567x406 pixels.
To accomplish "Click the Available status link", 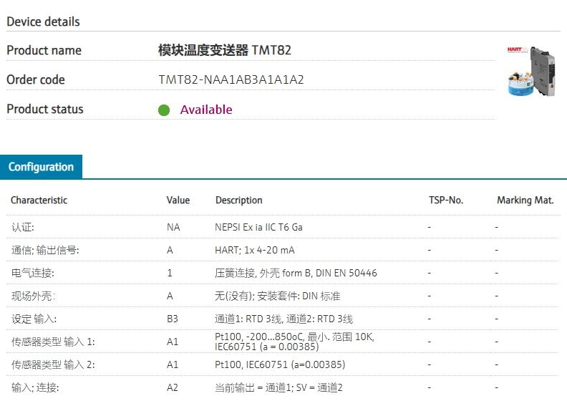I will point(206,110).
